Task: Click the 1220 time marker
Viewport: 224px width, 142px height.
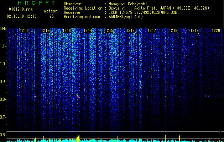Action: tap(216, 31)
